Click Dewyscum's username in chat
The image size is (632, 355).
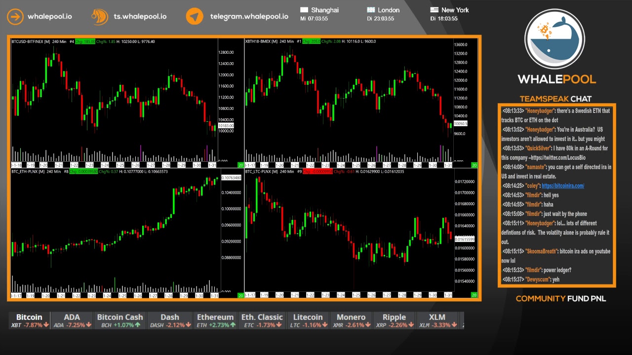click(538, 280)
